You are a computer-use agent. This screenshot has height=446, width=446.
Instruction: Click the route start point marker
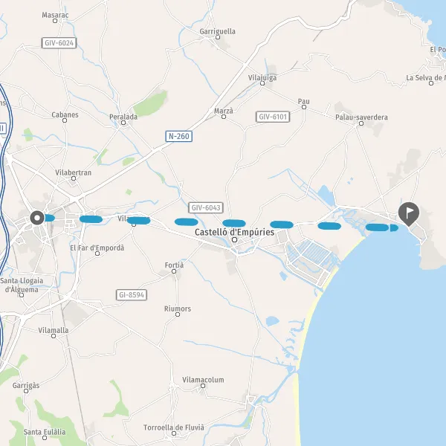37,218
